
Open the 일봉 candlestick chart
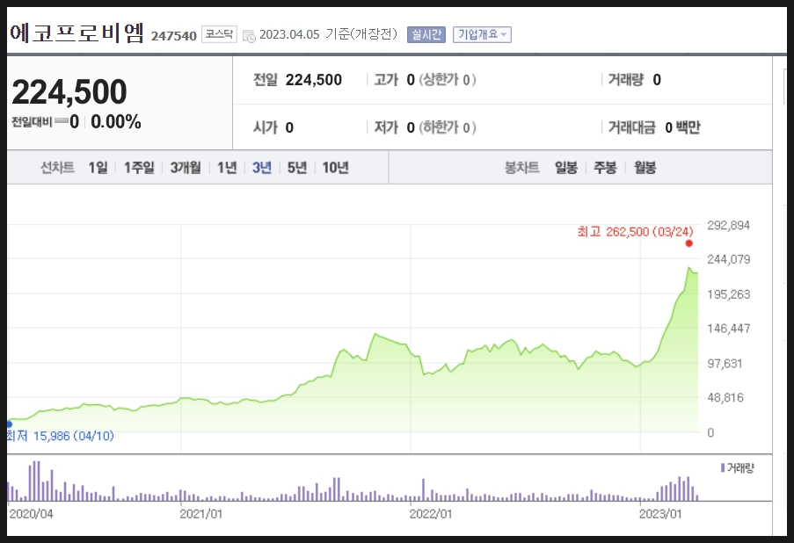click(x=566, y=168)
